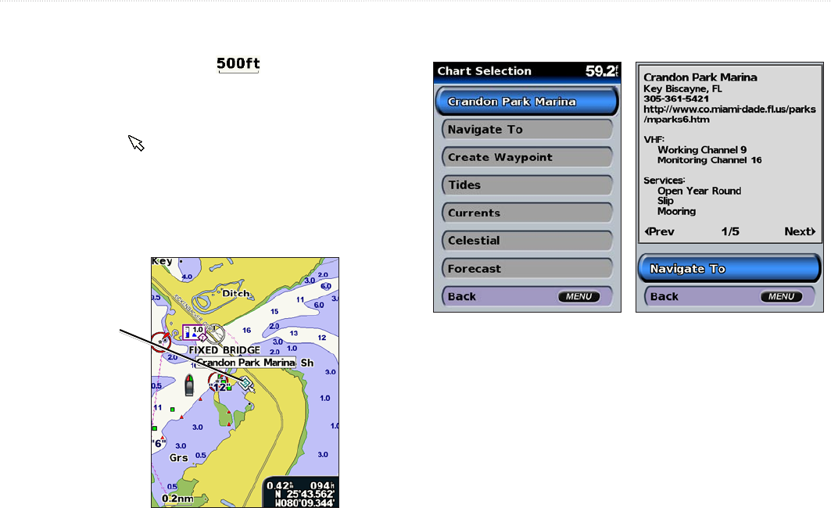The image size is (831, 508).
Task: Open the Celestial option
Action: (527, 241)
